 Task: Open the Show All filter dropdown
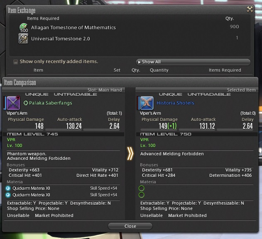click(193, 62)
